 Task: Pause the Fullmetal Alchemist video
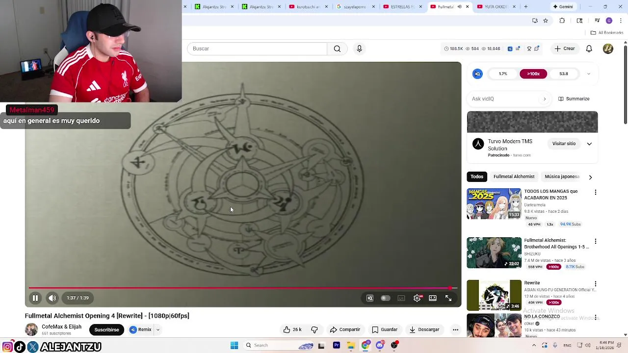(x=35, y=298)
